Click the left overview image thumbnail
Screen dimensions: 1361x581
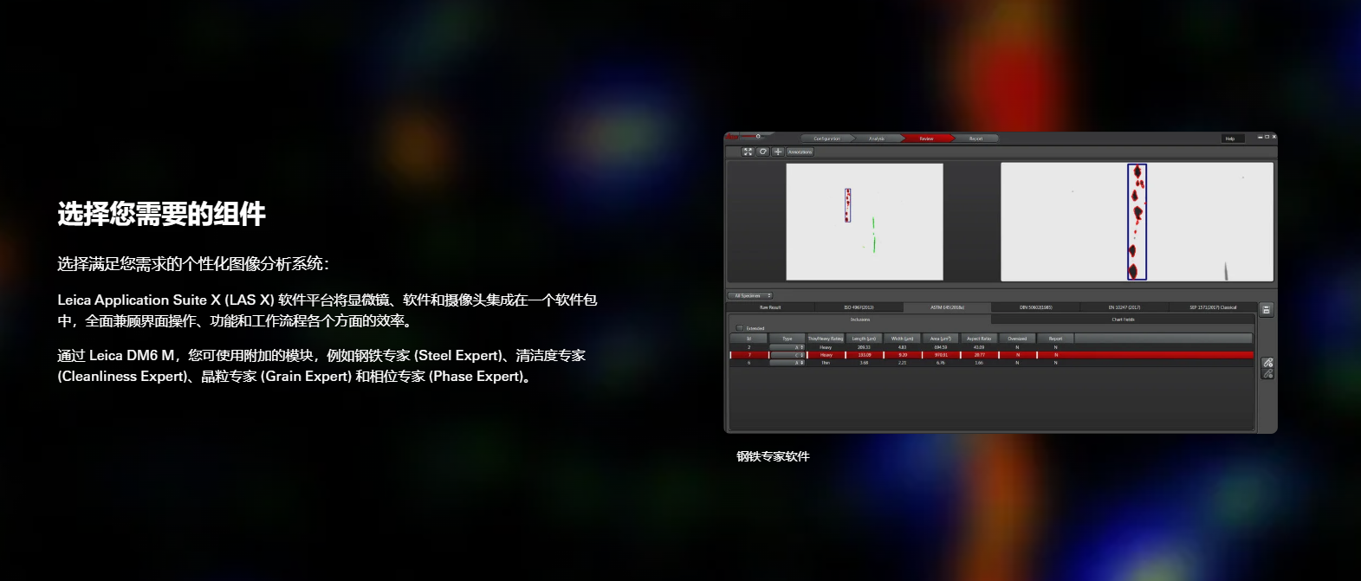(865, 222)
